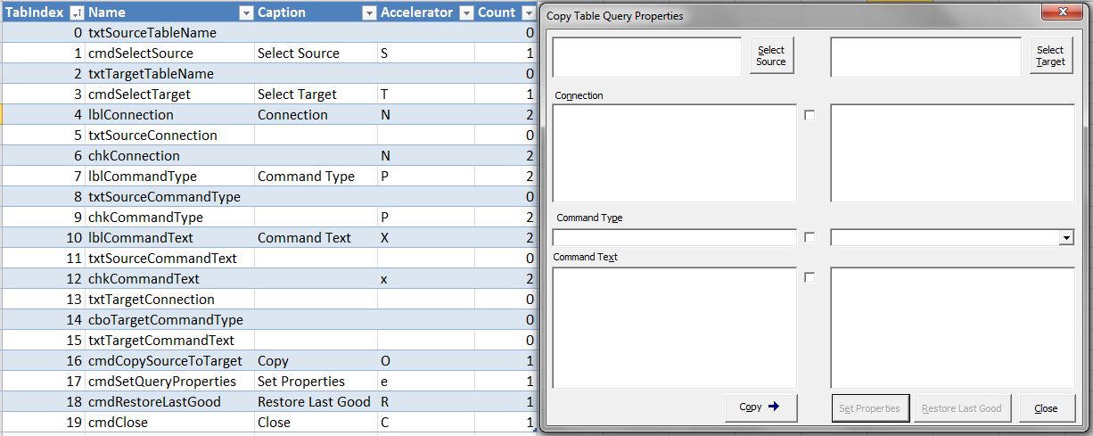
Task: Tick the Connection checkbox
Action: tap(809, 115)
